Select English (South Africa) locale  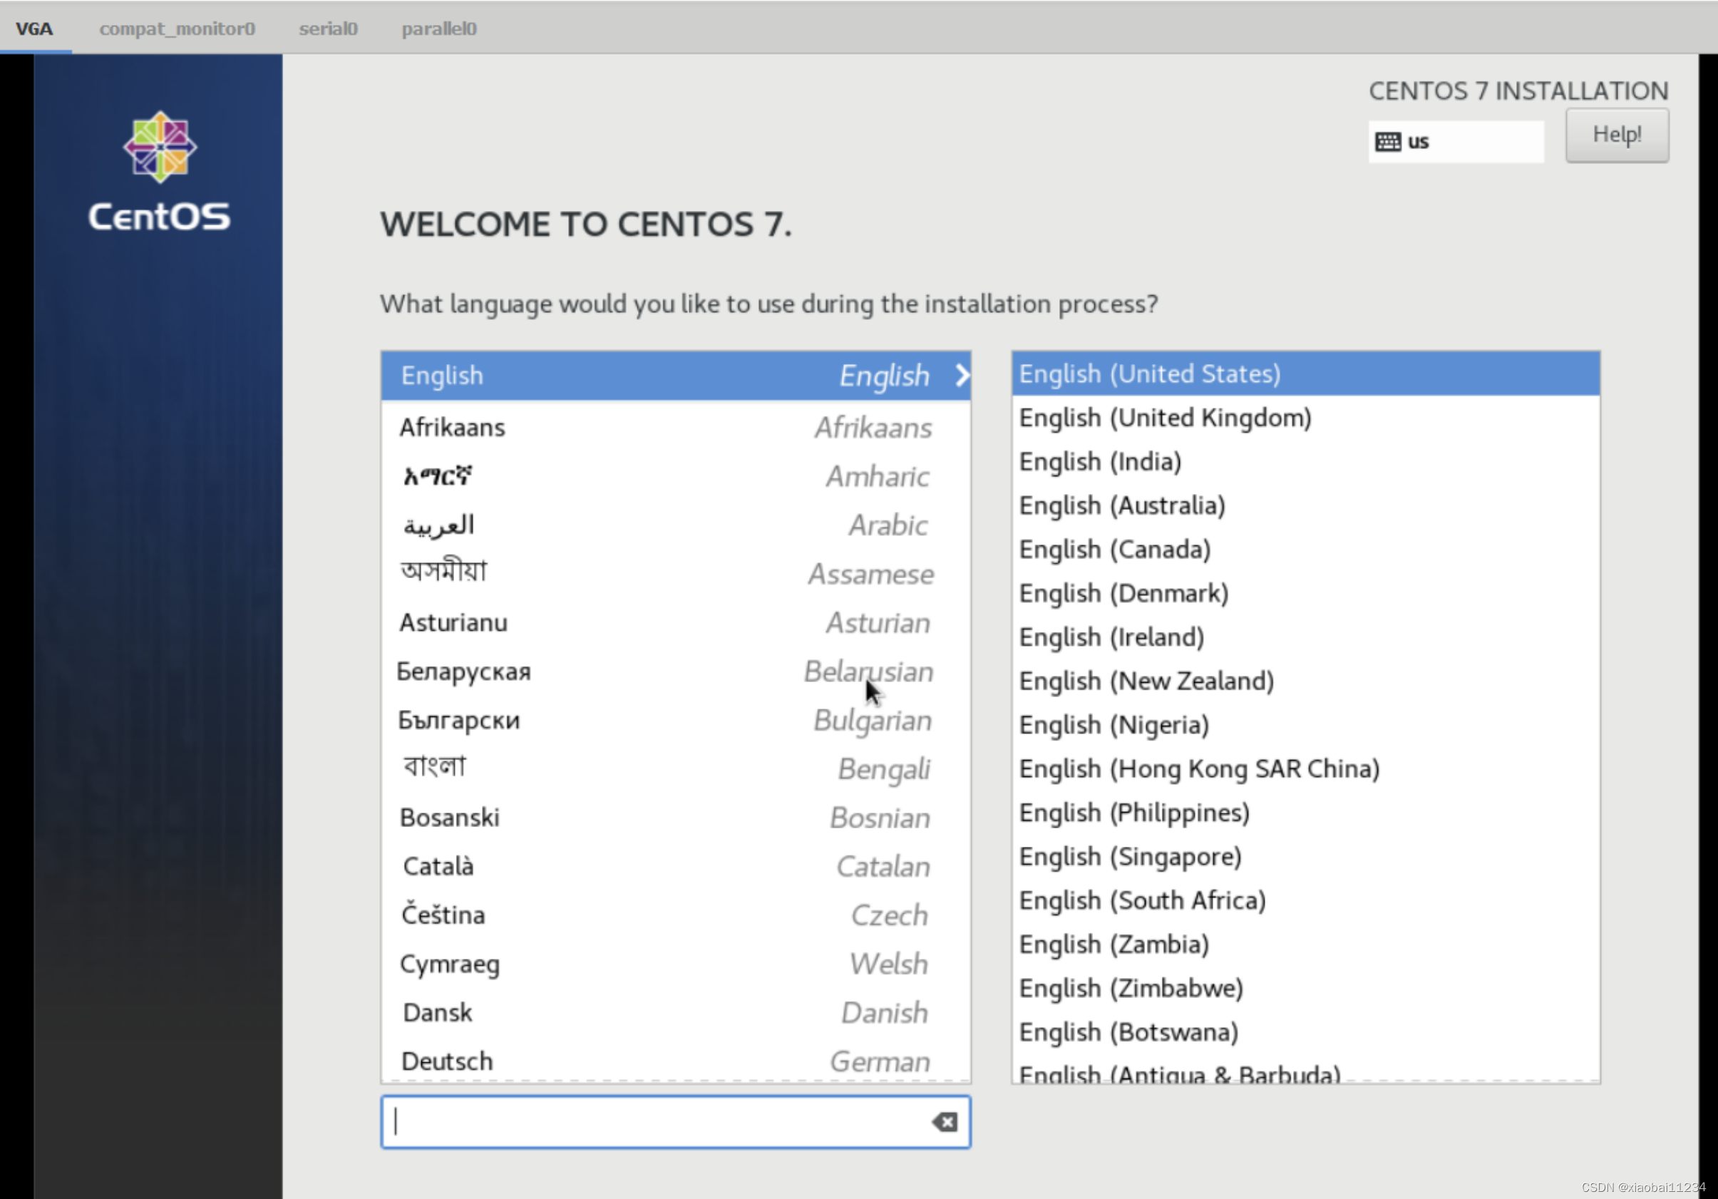click(1306, 900)
